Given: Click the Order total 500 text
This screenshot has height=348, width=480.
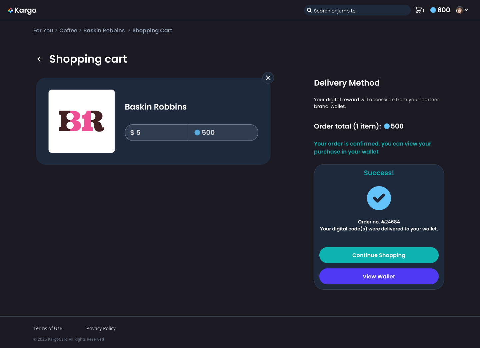Looking at the screenshot, I should click(x=359, y=126).
